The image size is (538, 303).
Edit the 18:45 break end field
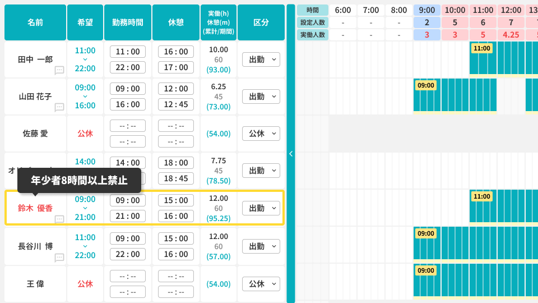175,178
